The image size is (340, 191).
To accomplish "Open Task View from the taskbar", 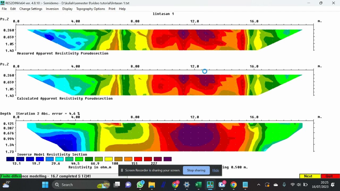I will 117,185.
